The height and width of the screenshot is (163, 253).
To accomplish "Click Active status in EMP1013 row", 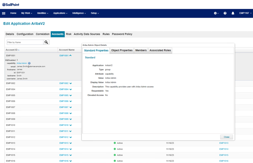I will pos(120,143).
